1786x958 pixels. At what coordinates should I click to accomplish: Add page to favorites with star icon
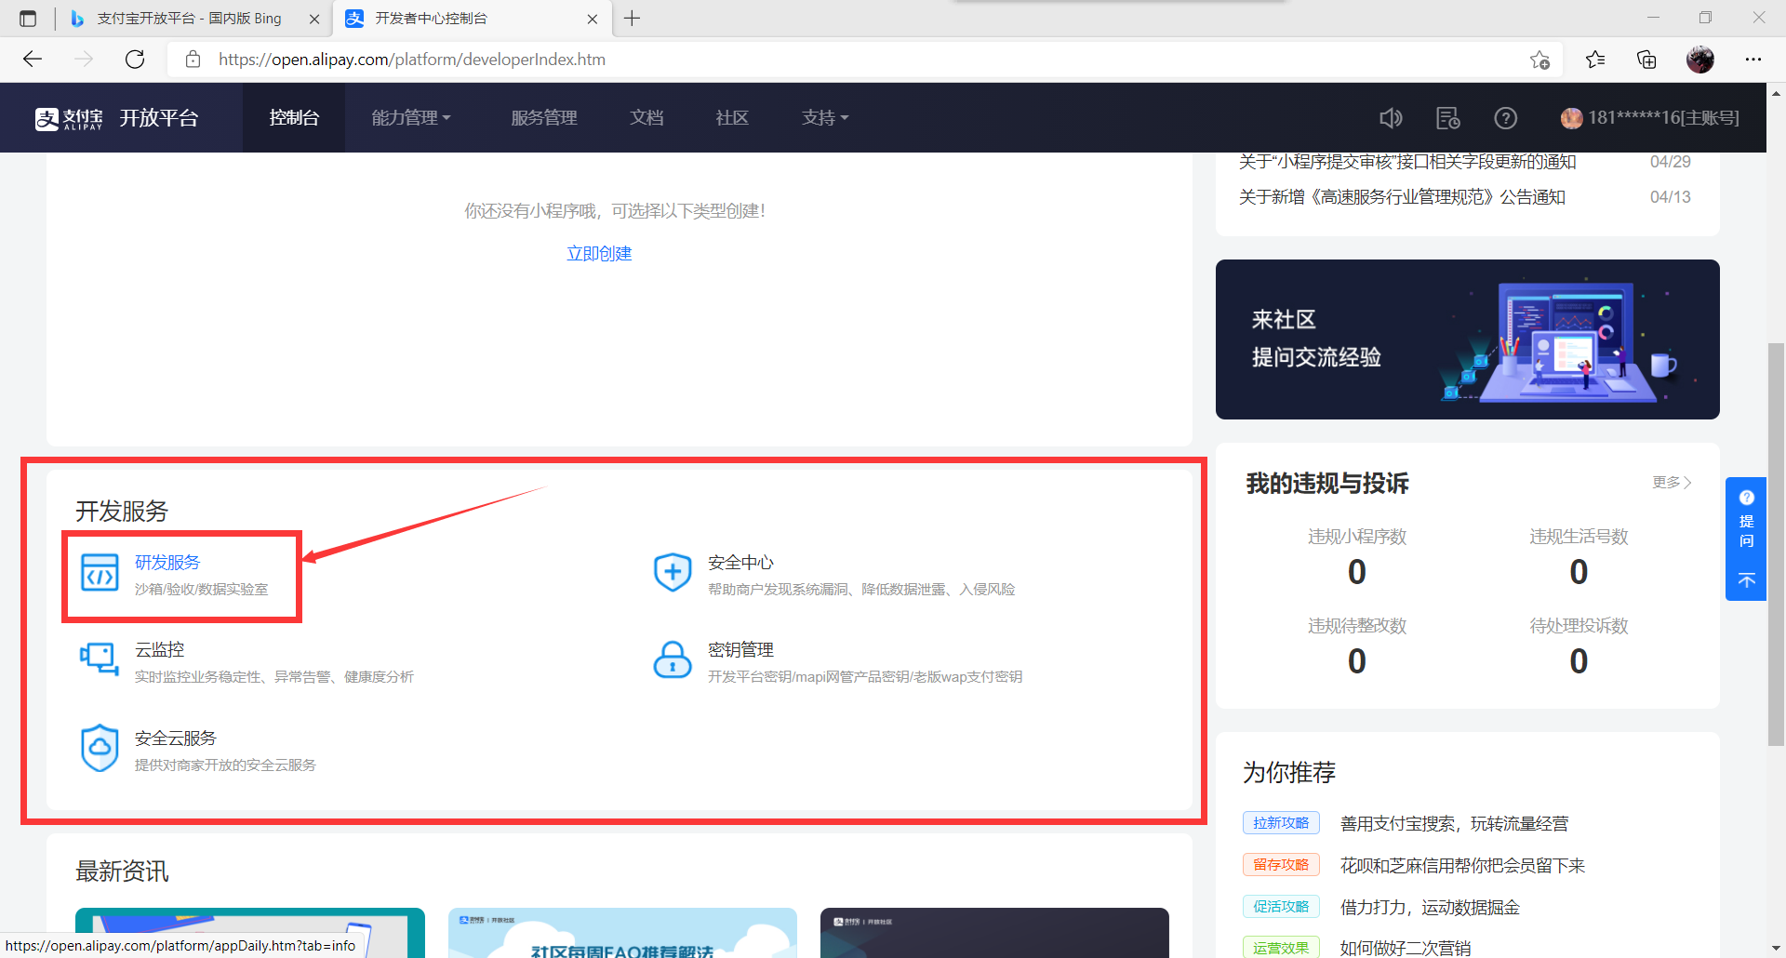coord(1539,59)
